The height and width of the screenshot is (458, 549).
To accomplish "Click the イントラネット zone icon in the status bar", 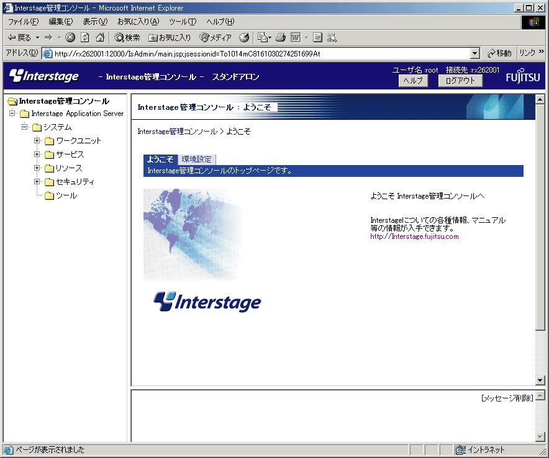I will point(460,449).
